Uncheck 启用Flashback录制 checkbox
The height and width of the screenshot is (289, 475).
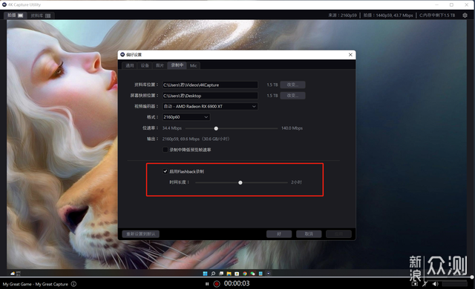coord(165,171)
